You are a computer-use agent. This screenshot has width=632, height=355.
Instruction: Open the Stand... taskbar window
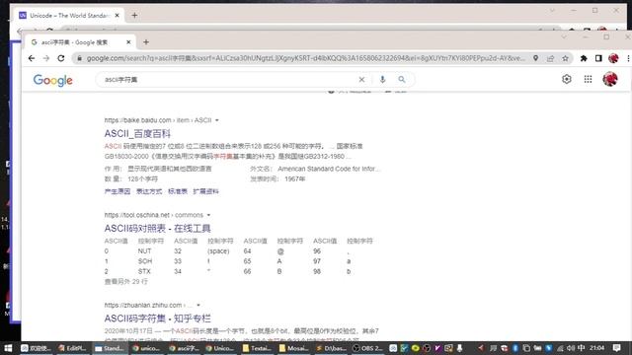click(x=109, y=348)
